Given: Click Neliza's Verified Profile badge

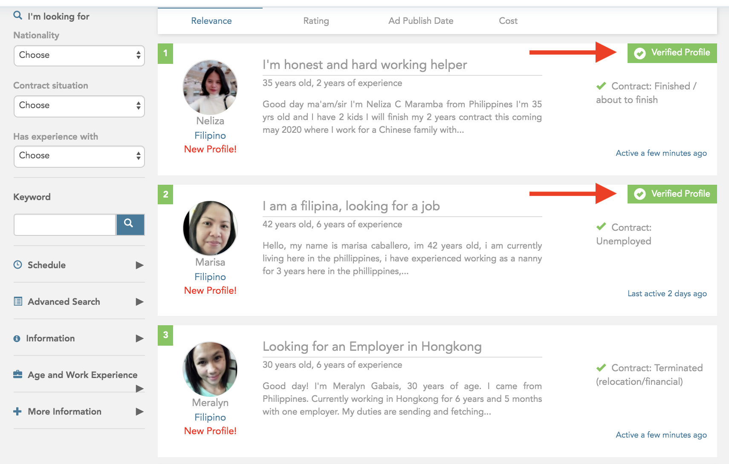Looking at the screenshot, I should pos(672,53).
